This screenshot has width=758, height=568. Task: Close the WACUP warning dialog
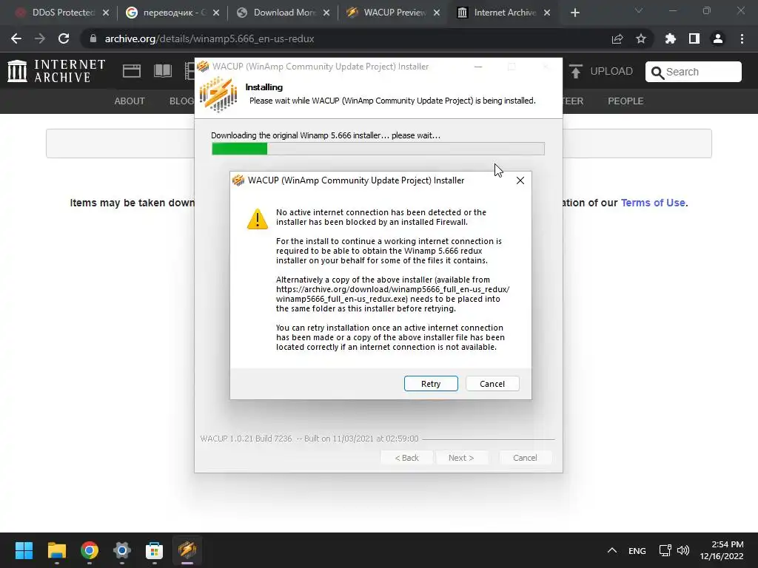(x=520, y=180)
